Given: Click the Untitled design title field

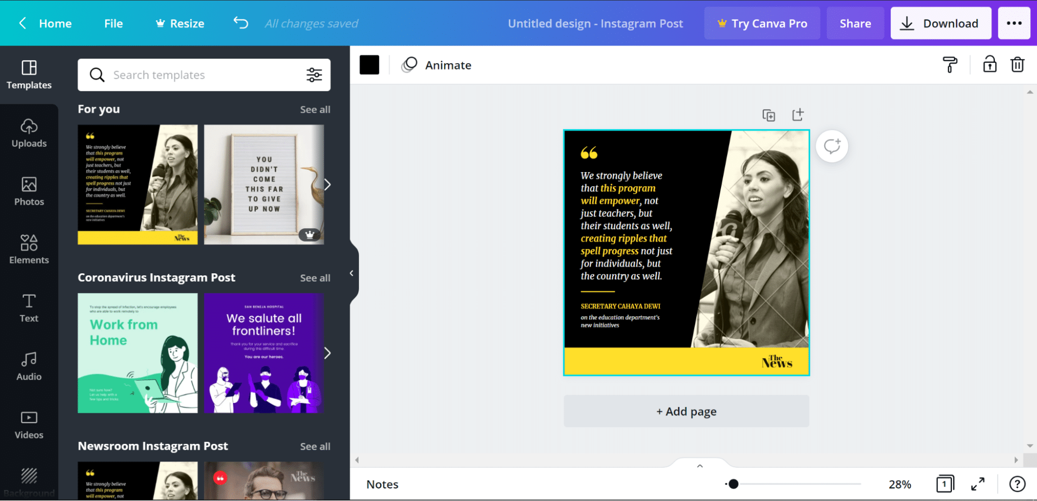Looking at the screenshot, I should click(x=596, y=23).
